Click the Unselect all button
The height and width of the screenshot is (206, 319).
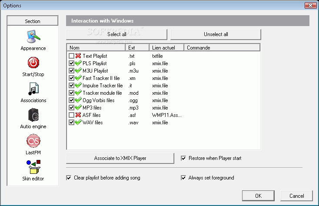pyautogui.click(x=216, y=34)
